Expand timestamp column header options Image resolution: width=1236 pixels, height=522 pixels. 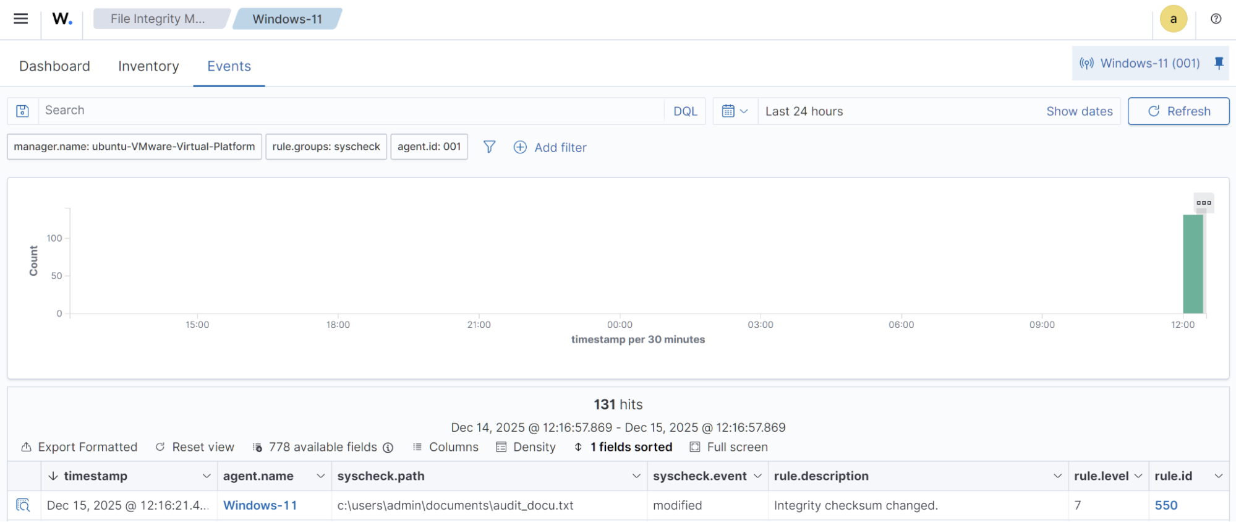[x=206, y=476]
